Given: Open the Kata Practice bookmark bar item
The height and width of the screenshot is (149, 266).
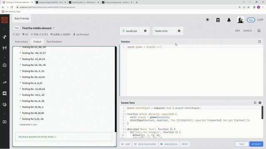Looking at the screenshot, I should [11, 12].
